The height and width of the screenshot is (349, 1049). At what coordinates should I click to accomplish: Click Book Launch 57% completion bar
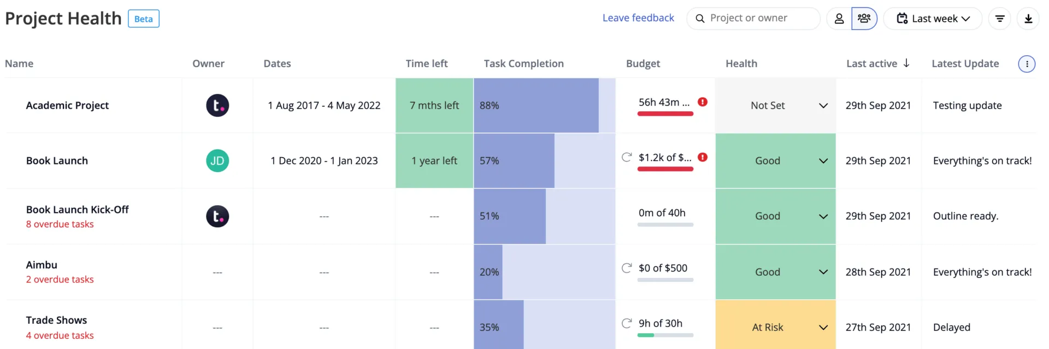click(544, 161)
